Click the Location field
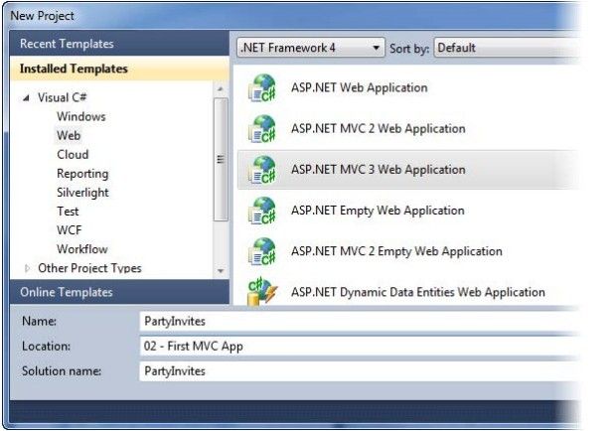Image resolution: width=613 pixels, height=431 pixels. tap(359, 347)
